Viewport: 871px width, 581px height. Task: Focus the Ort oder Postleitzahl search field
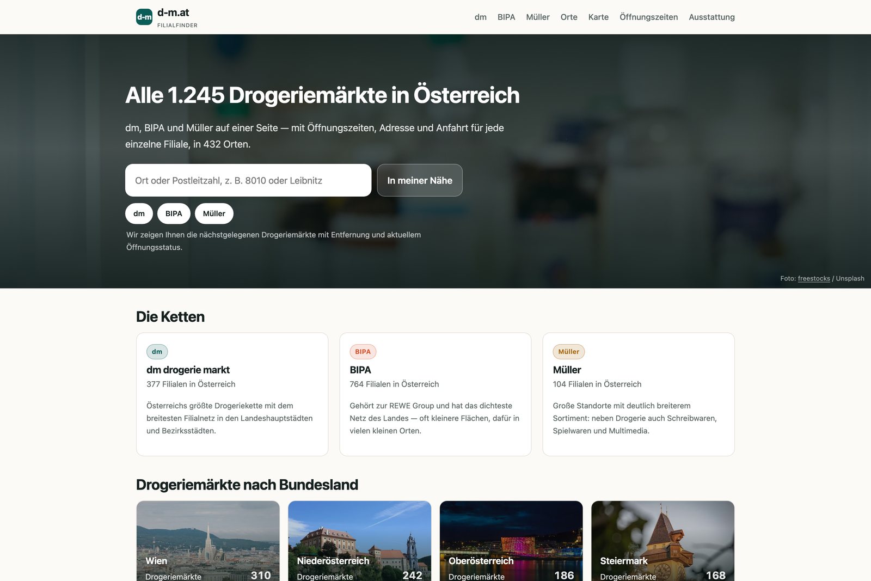tap(248, 180)
